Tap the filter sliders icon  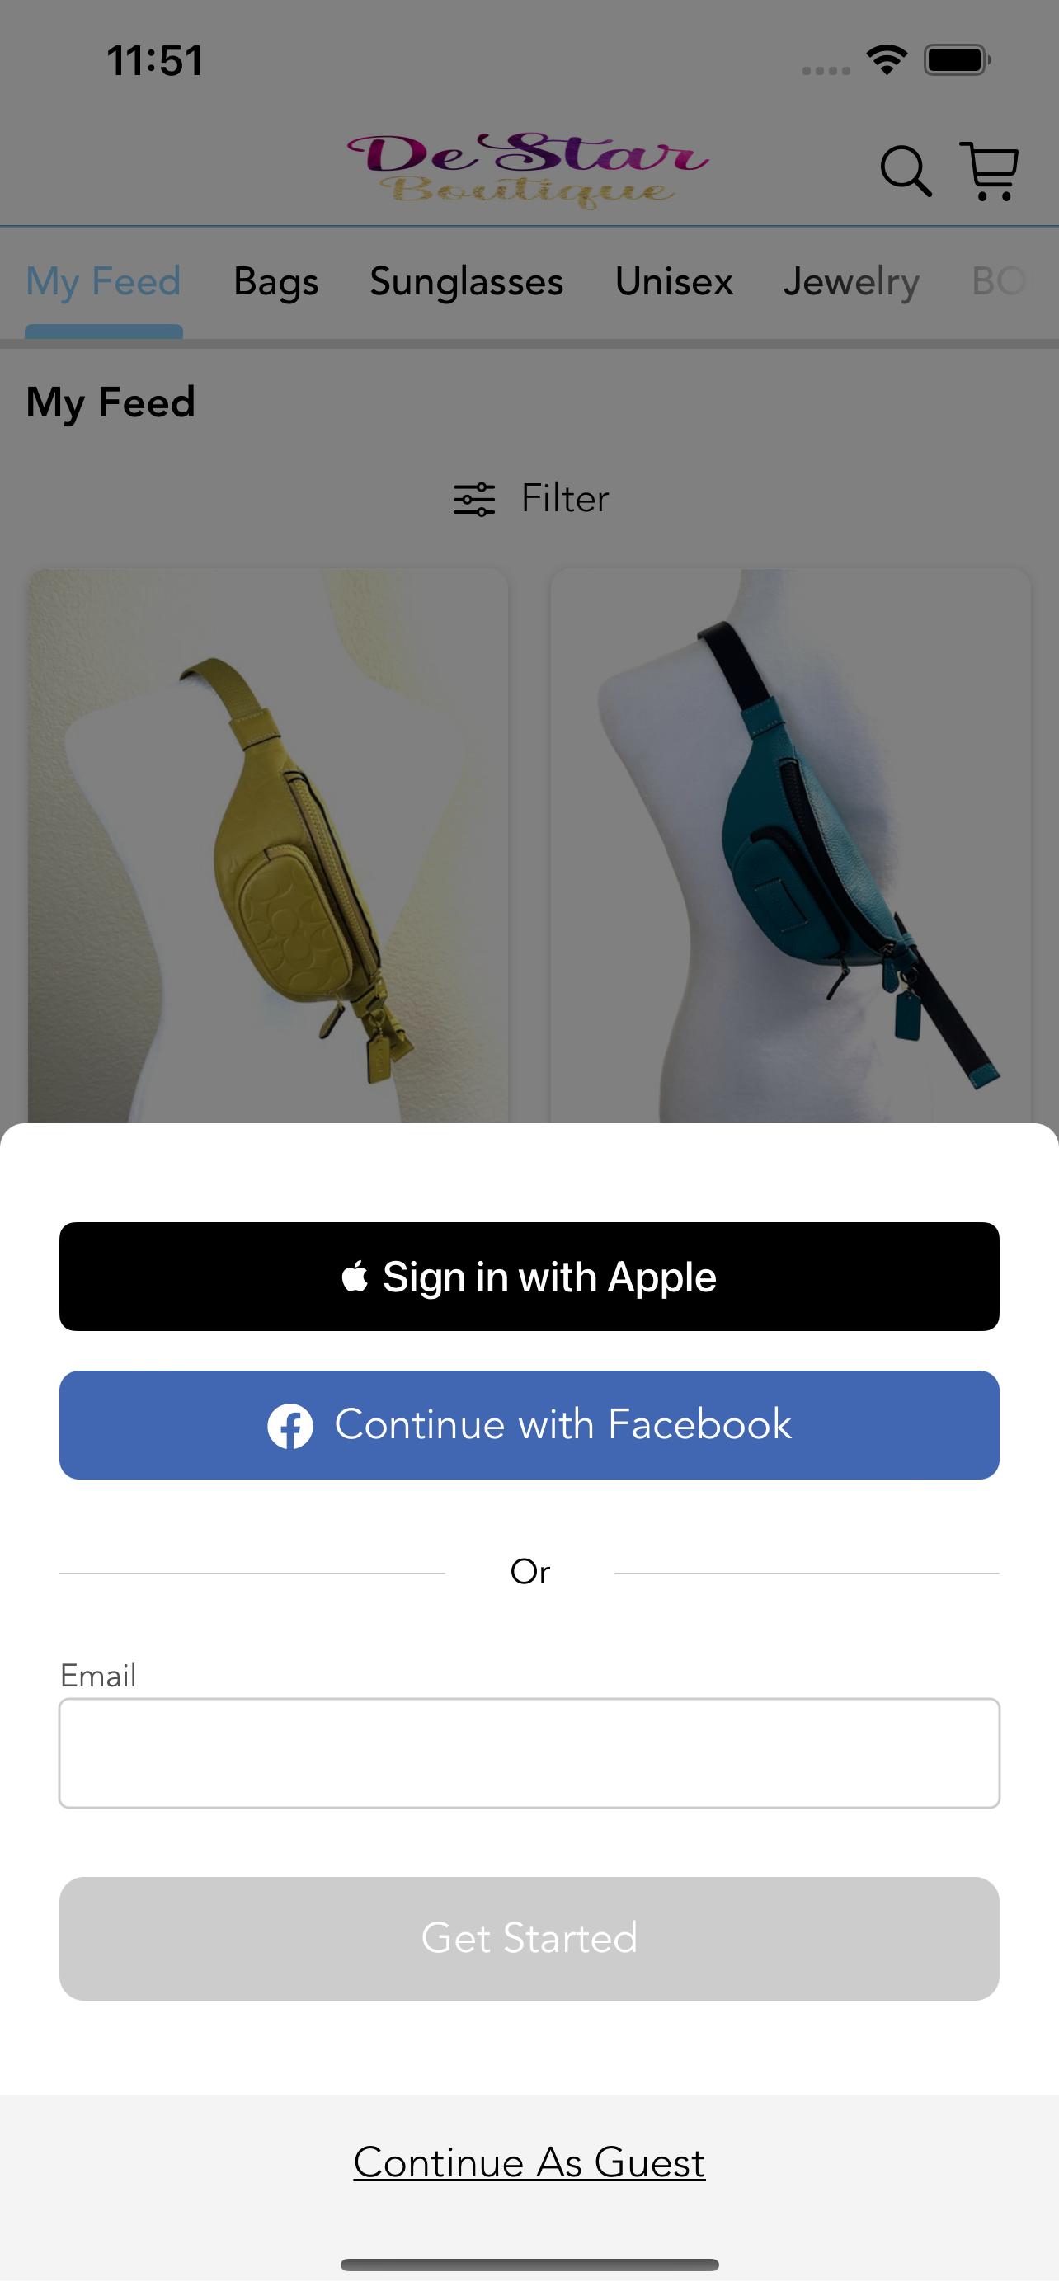474,500
